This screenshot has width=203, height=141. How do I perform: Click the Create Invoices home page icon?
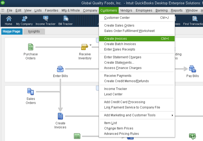coord(60,116)
